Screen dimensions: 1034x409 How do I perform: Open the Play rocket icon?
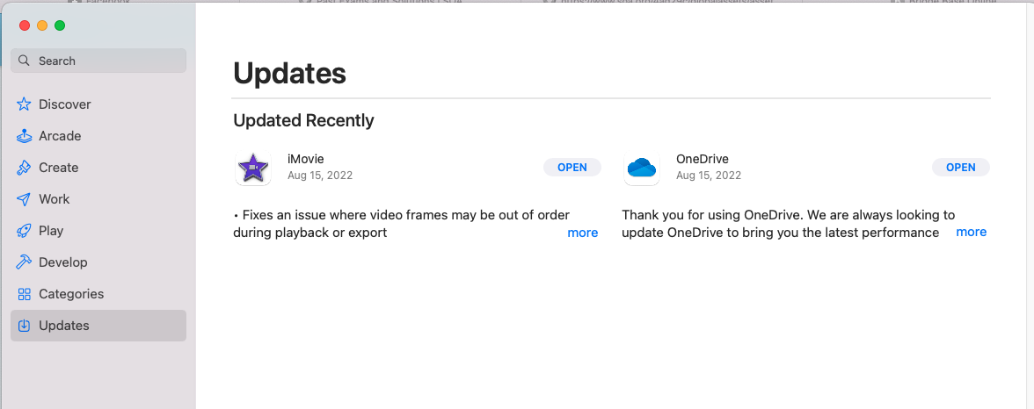coord(24,231)
